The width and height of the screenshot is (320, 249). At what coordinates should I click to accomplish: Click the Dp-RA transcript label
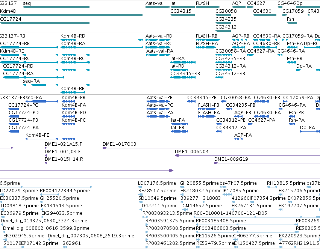pos(304,66)
